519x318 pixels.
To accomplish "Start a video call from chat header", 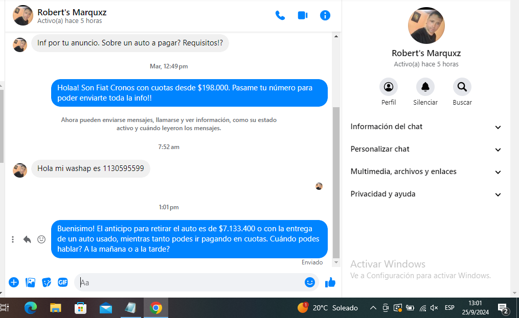I will [x=303, y=15].
